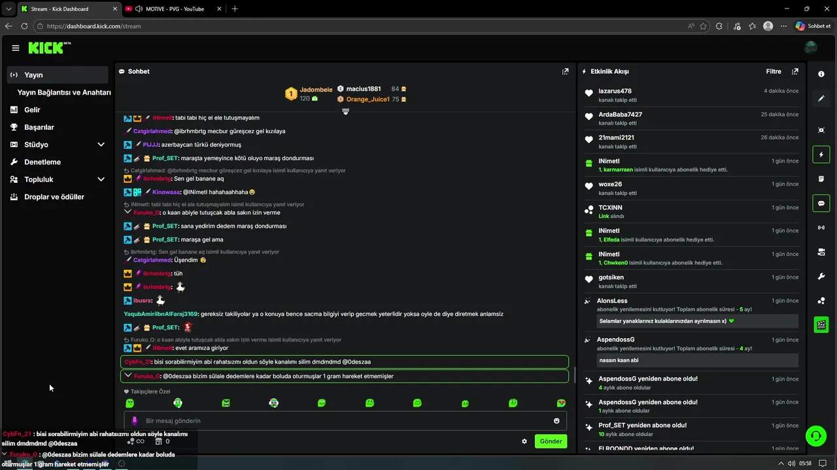This screenshot has width=837, height=470.
Task: Open the Filtre dropdown in Etkinlik Akışı
Action: click(x=774, y=71)
